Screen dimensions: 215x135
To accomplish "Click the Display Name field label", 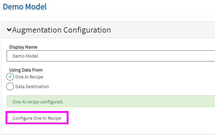I will tap(23, 47).
